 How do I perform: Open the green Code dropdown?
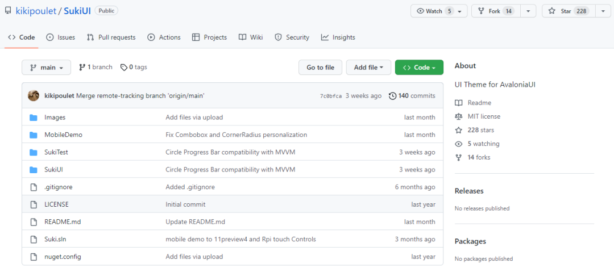[x=419, y=68]
